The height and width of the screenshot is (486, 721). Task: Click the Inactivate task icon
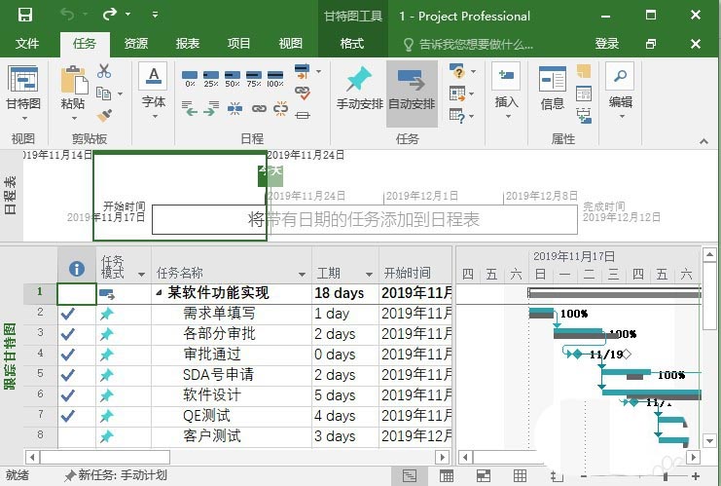302,115
